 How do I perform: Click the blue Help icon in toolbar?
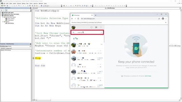click(42, 6)
